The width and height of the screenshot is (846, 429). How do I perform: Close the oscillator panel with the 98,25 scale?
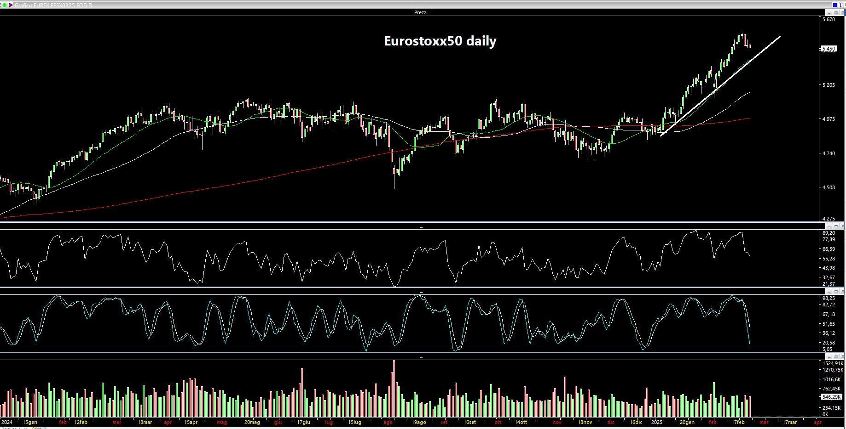pyautogui.click(x=842, y=291)
